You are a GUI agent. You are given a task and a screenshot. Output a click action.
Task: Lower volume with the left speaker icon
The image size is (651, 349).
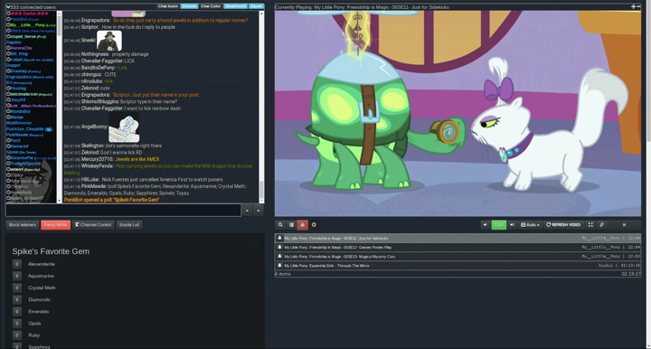coord(485,225)
